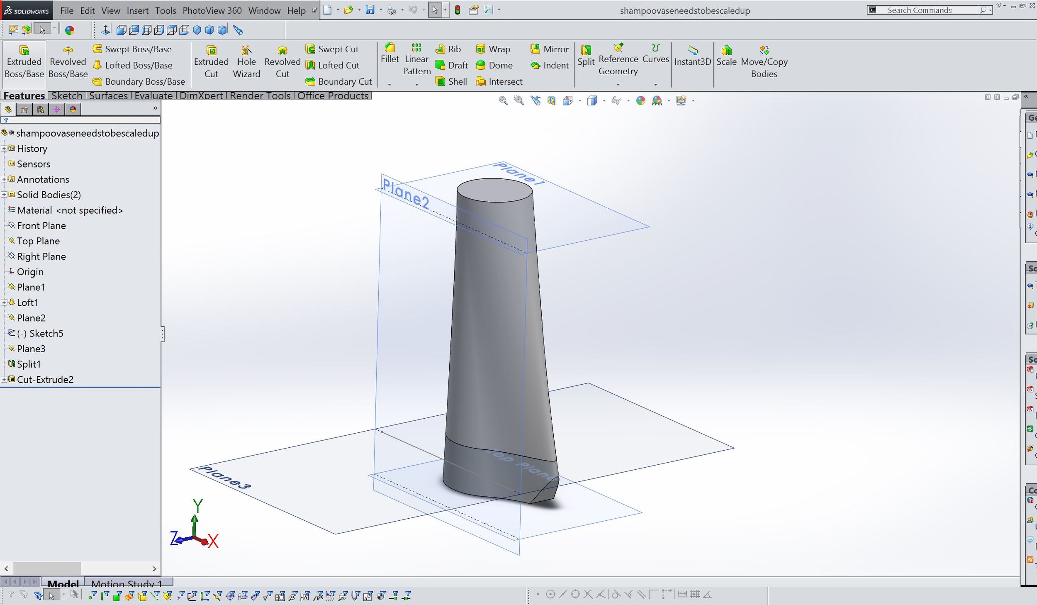Pick Boundary Boss/Base feature

tap(139, 81)
